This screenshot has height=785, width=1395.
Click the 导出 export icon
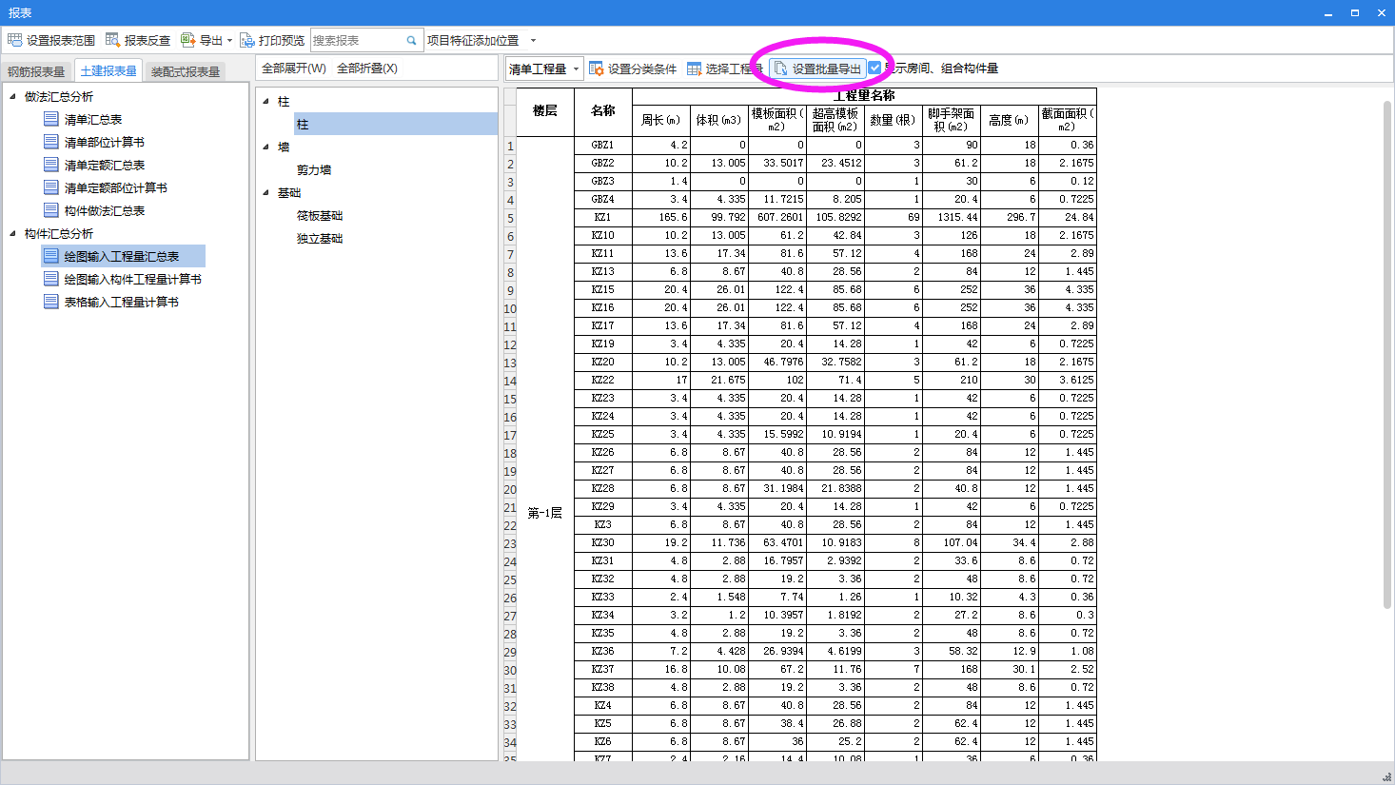[x=187, y=40]
